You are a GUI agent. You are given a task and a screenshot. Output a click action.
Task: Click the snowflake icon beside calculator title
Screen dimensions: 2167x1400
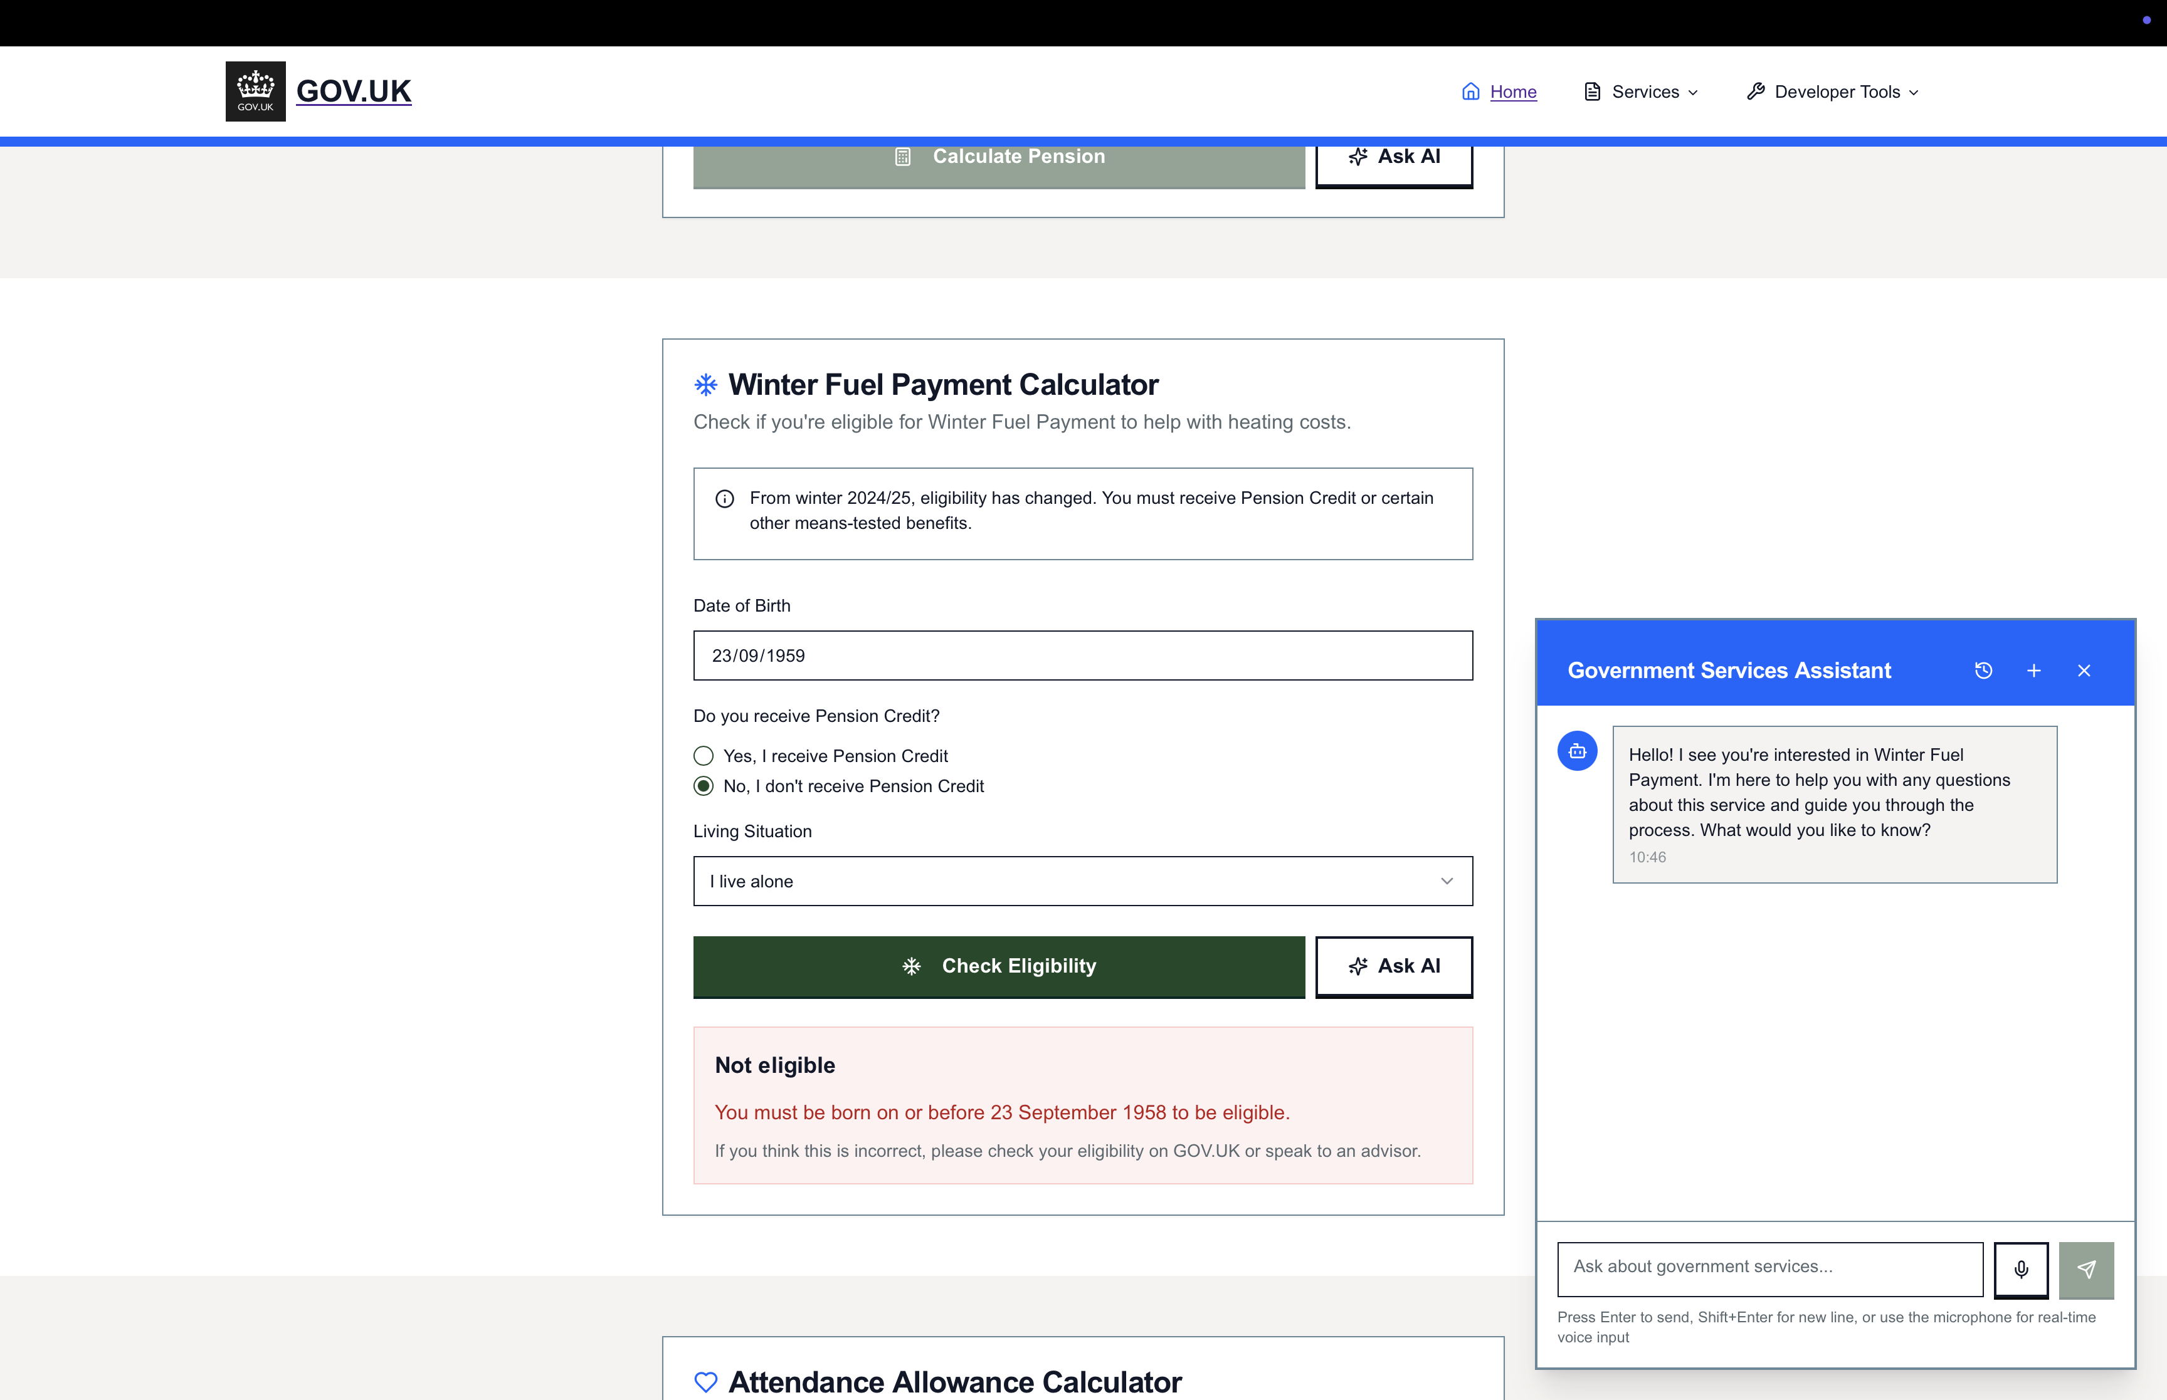[x=705, y=385]
